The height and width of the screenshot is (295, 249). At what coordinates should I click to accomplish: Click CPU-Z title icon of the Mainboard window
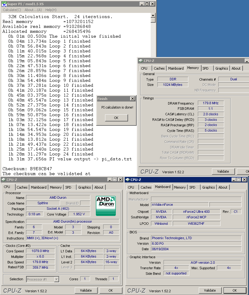pos(127,180)
